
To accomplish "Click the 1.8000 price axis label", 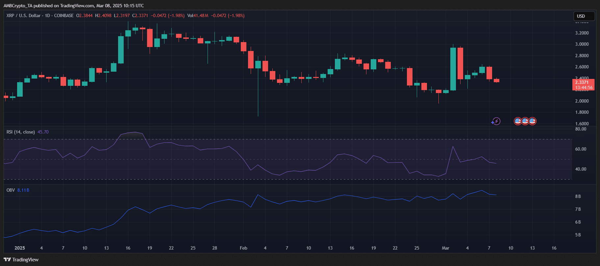I will 582,112.
